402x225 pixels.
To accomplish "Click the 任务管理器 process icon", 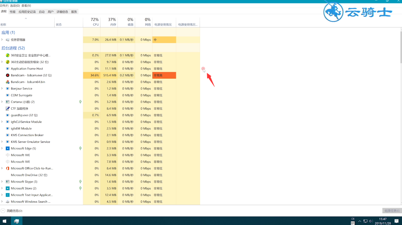I will pos(8,40).
